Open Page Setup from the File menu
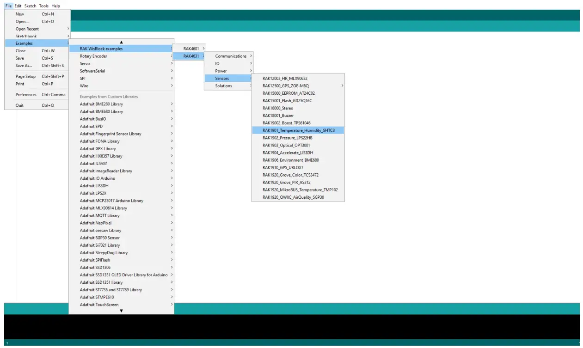Screen dimensions: 583x348 coord(37,76)
